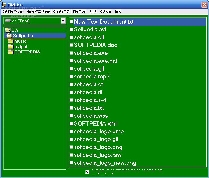Click the D:\ root folder icon
The height and width of the screenshot is (178, 209).
coord(8,30)
